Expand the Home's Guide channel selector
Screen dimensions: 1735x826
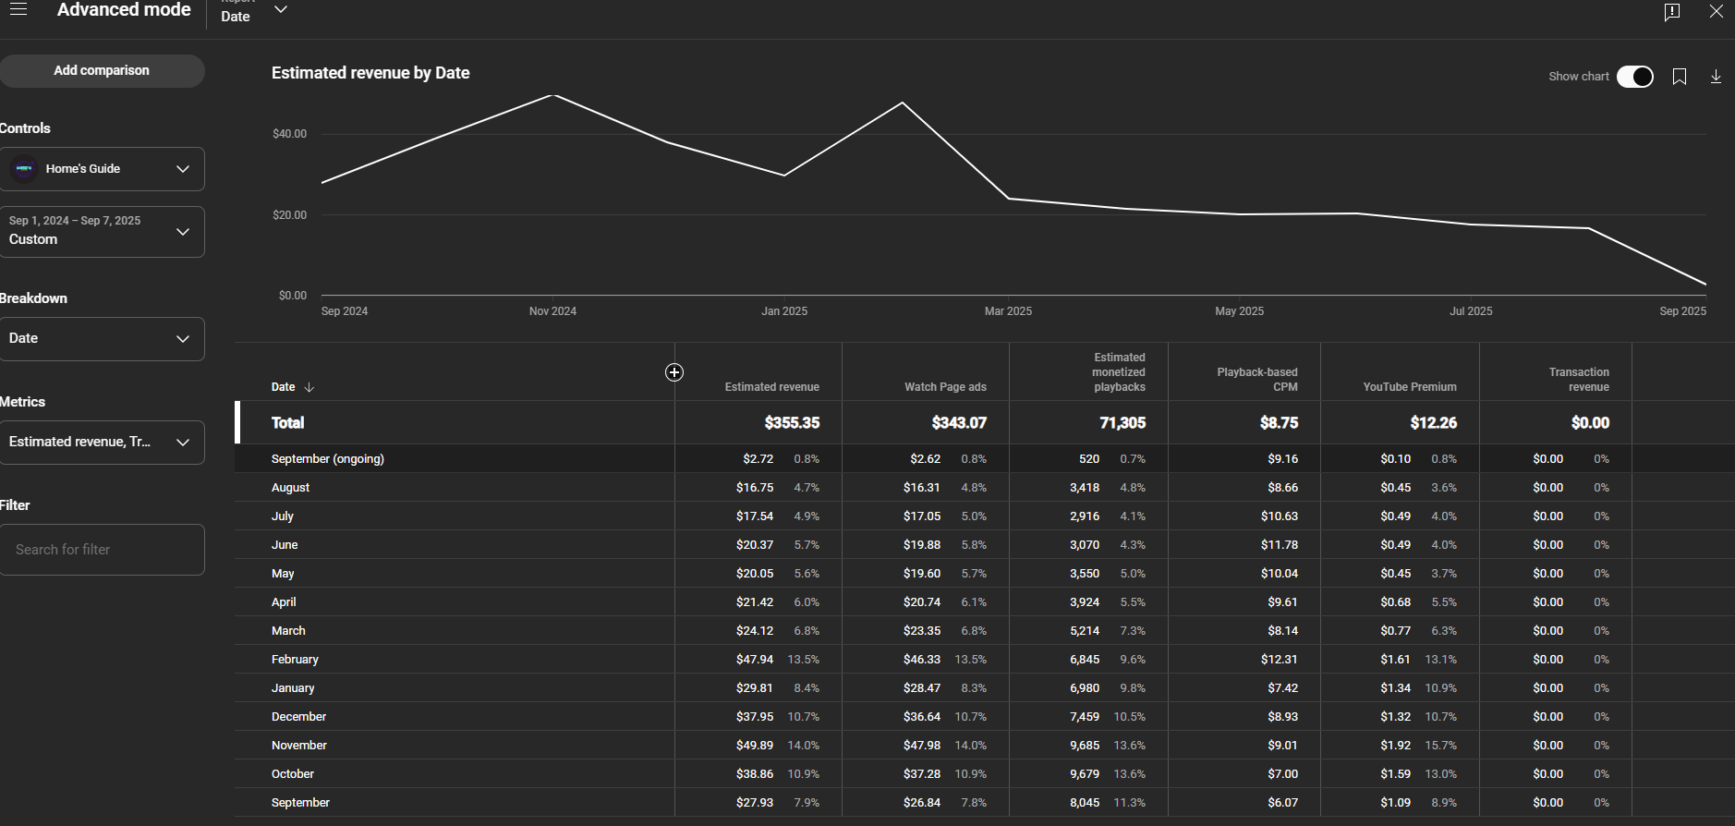pyautogui.click(x=102, y=169)
